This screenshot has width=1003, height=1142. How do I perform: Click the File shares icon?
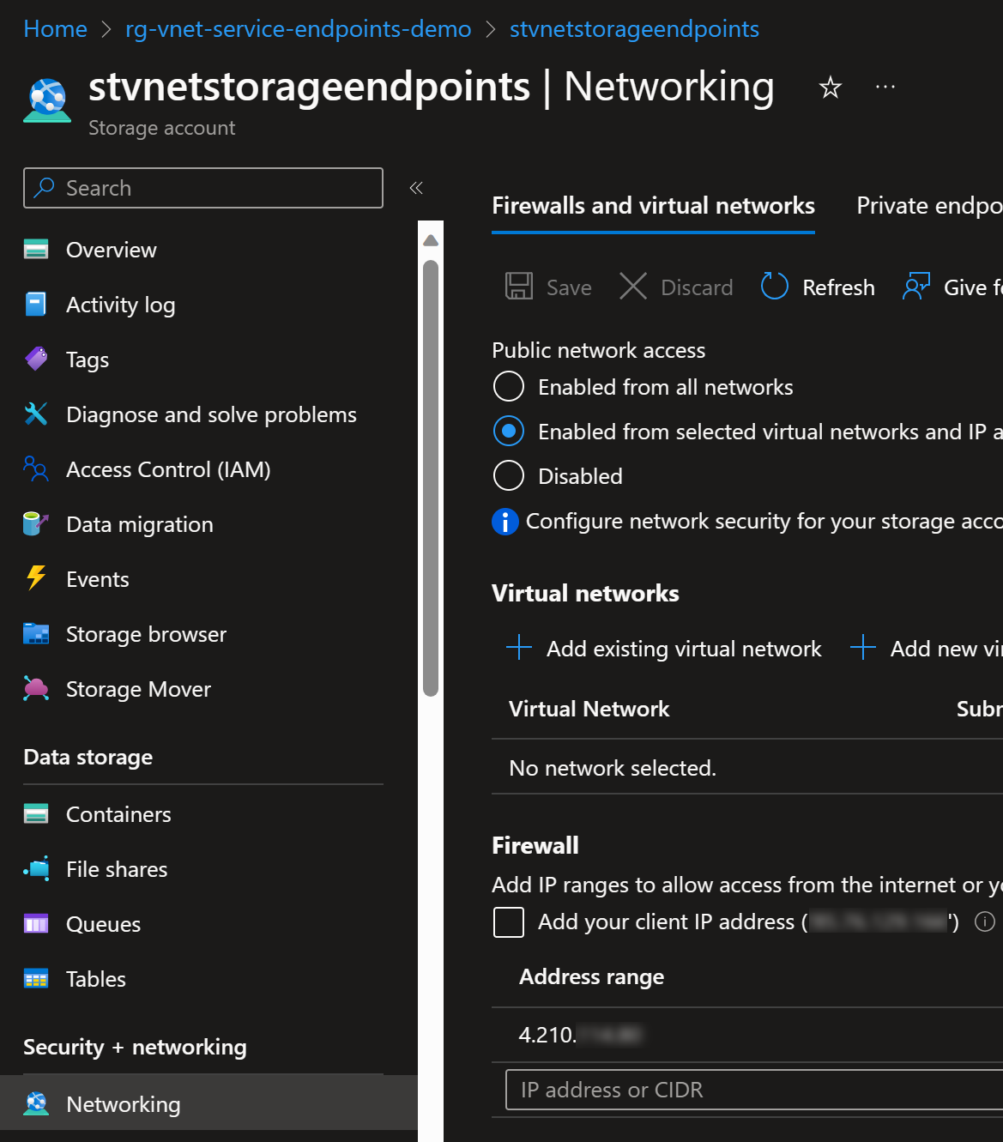[36, 869]
